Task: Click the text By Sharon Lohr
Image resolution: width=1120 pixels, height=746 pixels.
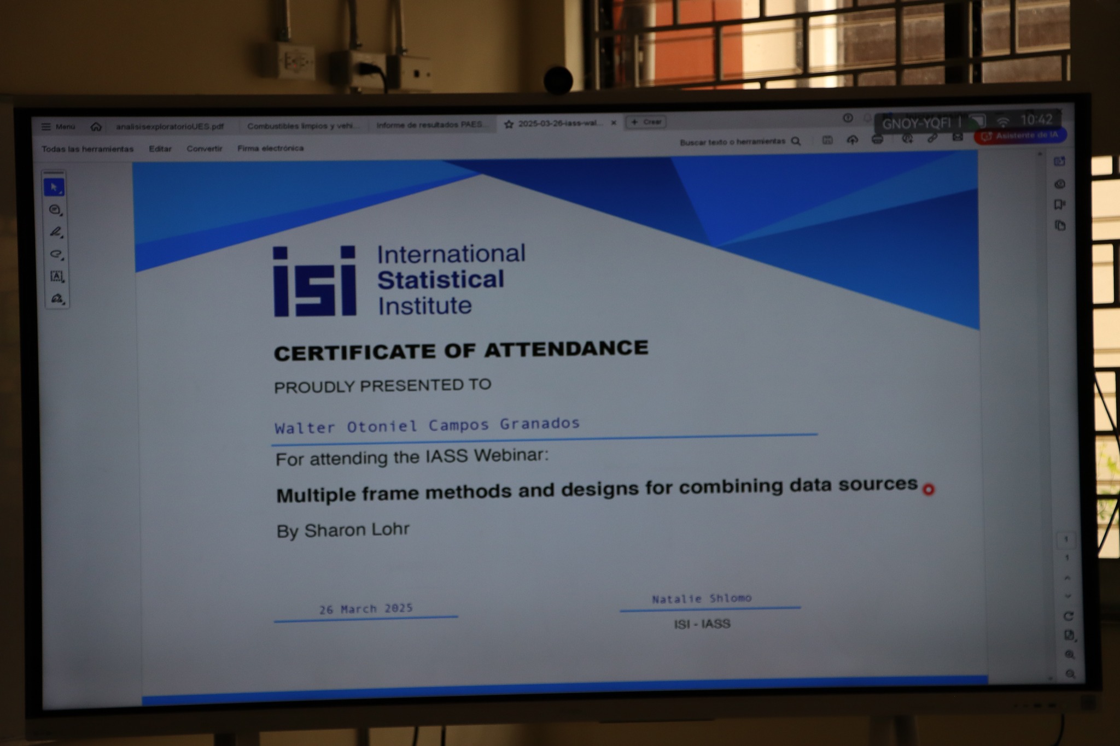Action: coord(343,530)
